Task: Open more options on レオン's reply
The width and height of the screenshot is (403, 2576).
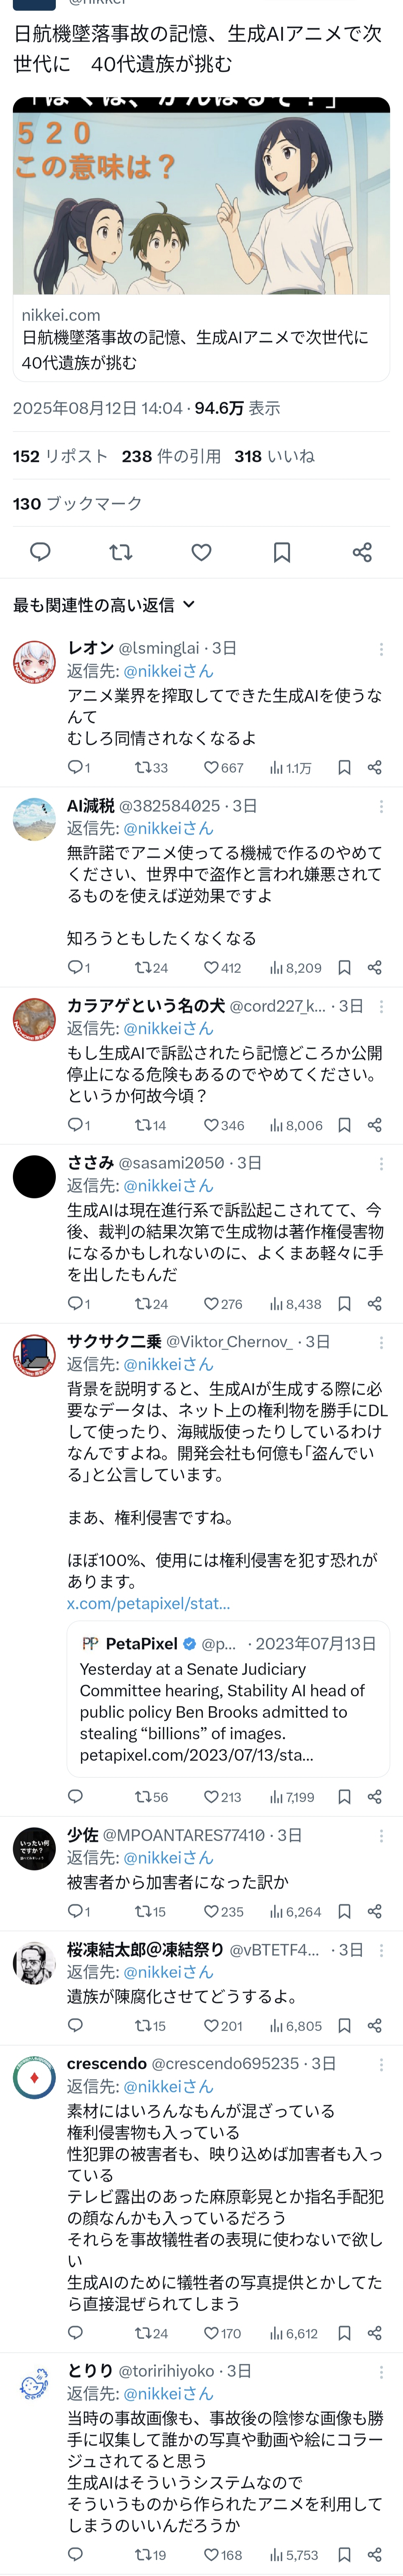Action: click(x=381, y=649)
